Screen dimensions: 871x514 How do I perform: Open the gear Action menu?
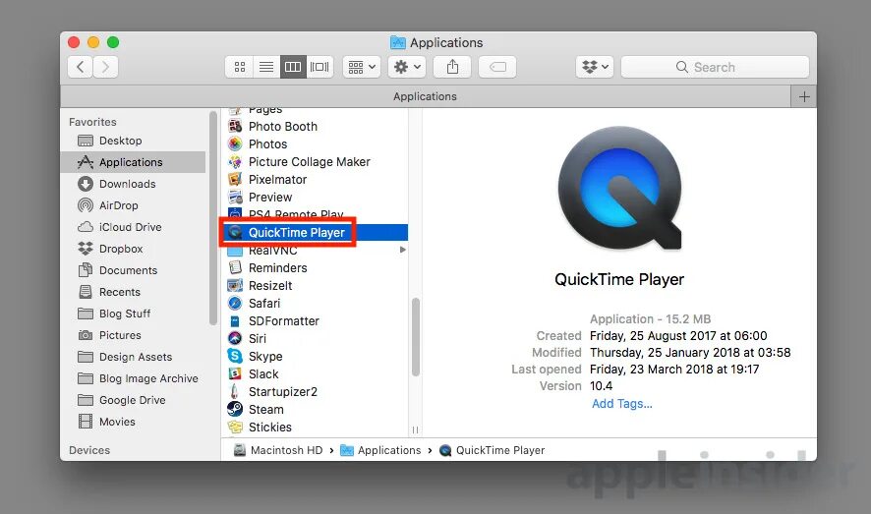tap(407, 67)
